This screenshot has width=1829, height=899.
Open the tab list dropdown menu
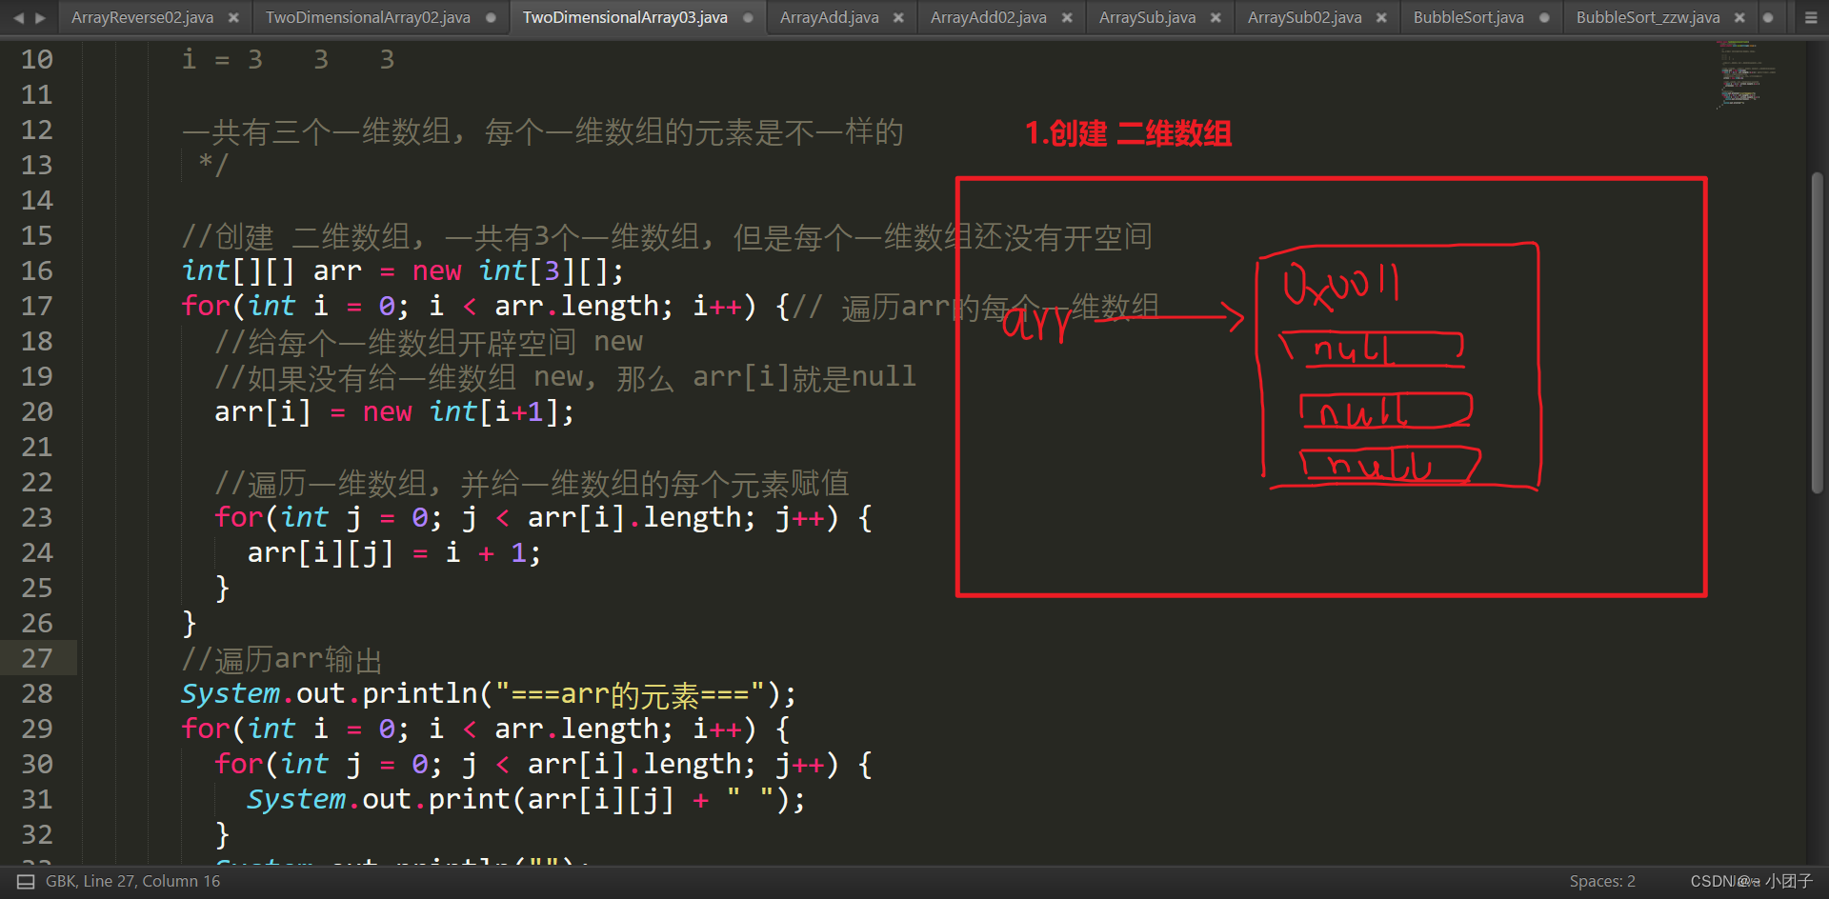tap(1811, 17)
